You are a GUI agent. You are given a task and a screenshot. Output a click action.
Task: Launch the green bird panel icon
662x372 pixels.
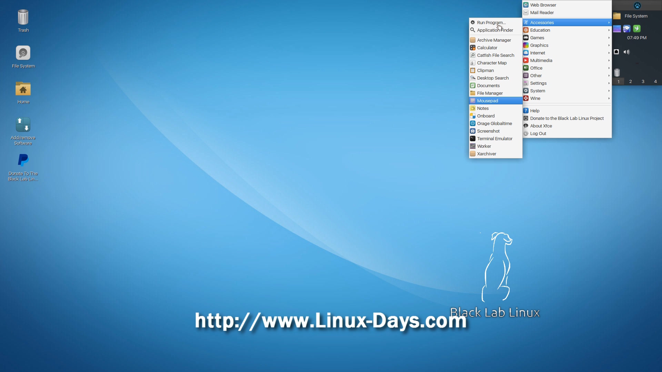coord(637,29)
